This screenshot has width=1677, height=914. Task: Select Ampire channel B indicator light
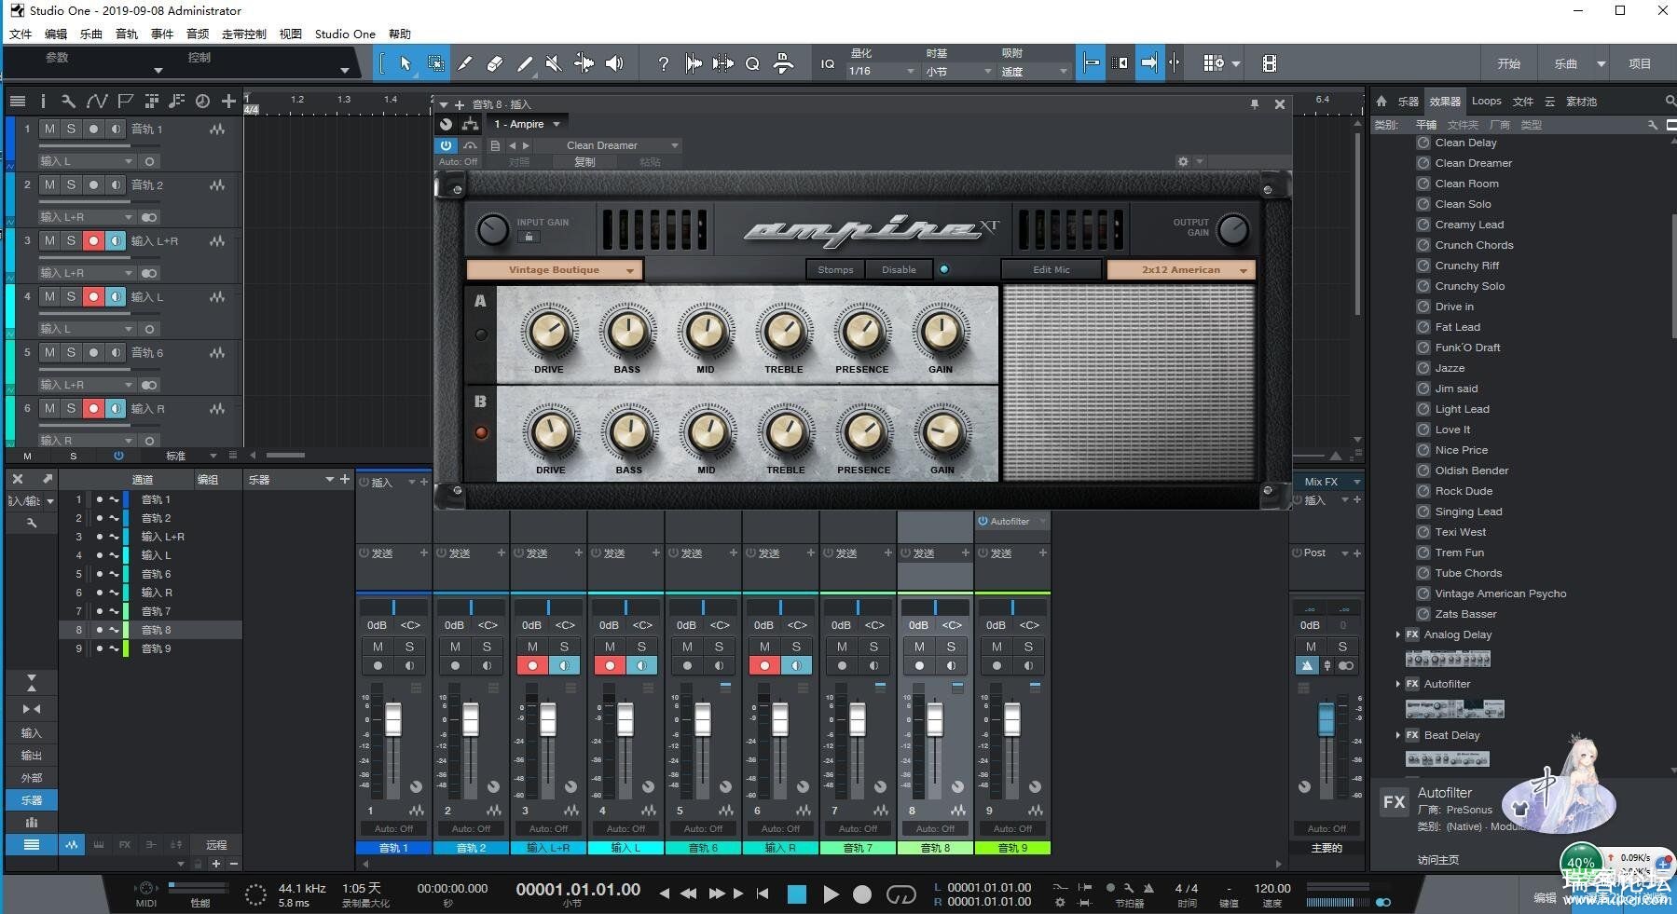pos(481,432)
